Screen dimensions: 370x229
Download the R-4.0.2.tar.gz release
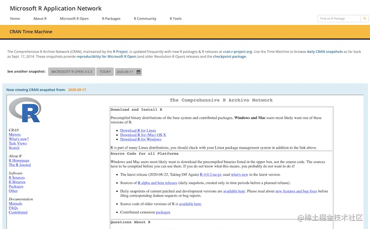(x=210, y=174)
